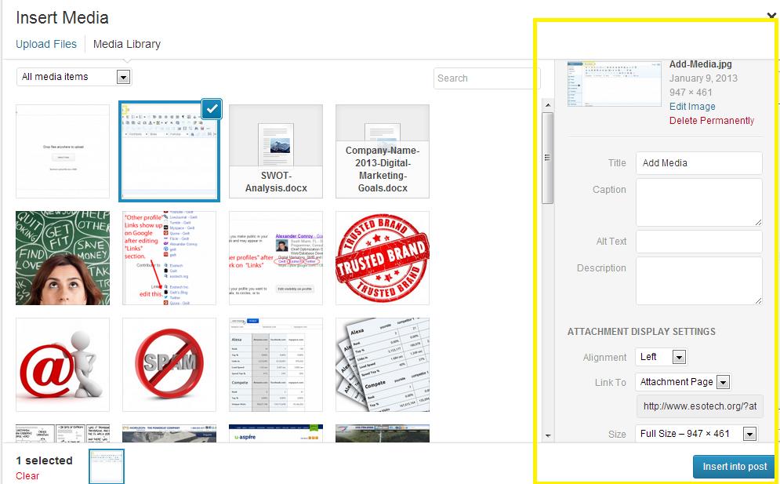Screen dimensions: 780x484
Task: Click into the Description text area
Action: pos(699,281)
